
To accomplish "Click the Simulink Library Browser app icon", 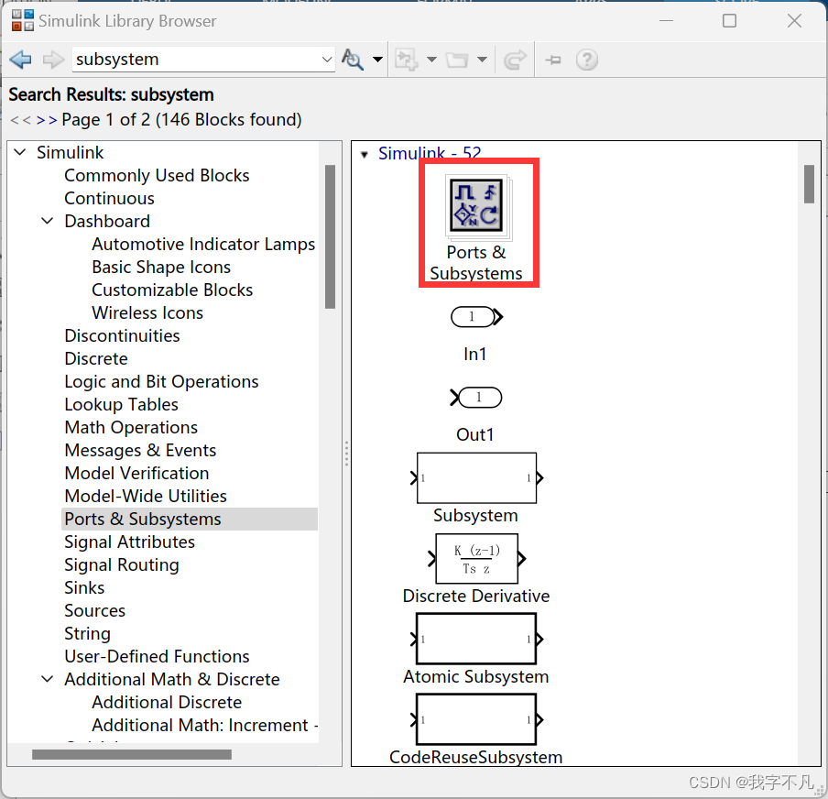I will pos(23,20).
